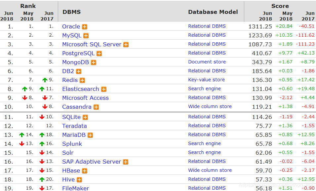The image size is (316, 191).
Task: Open the MySQL DBMS link
Action: point(72,35)
